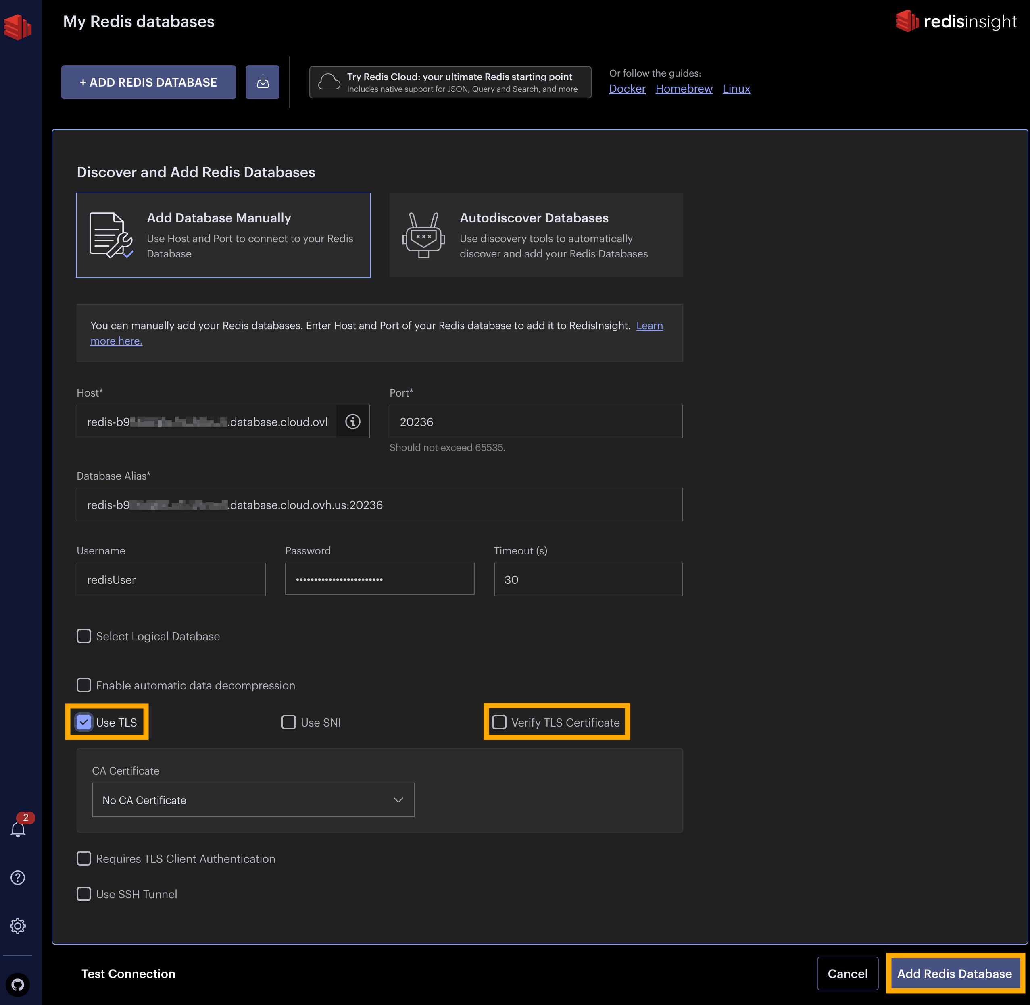Click the RedisInsight logo at top right
The height and width of the screenshot is (1005, 1030).
[956, 21]
